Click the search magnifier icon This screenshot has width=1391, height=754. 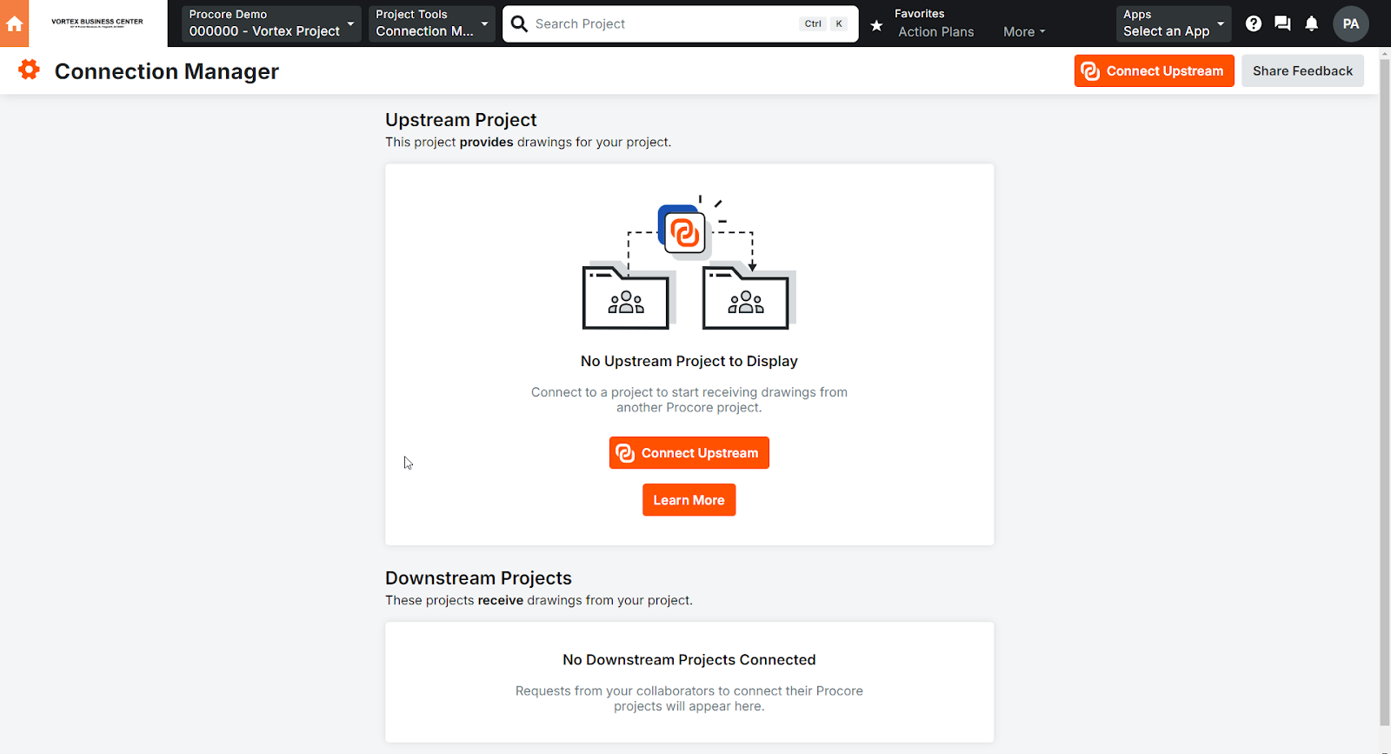pos(519,23)
